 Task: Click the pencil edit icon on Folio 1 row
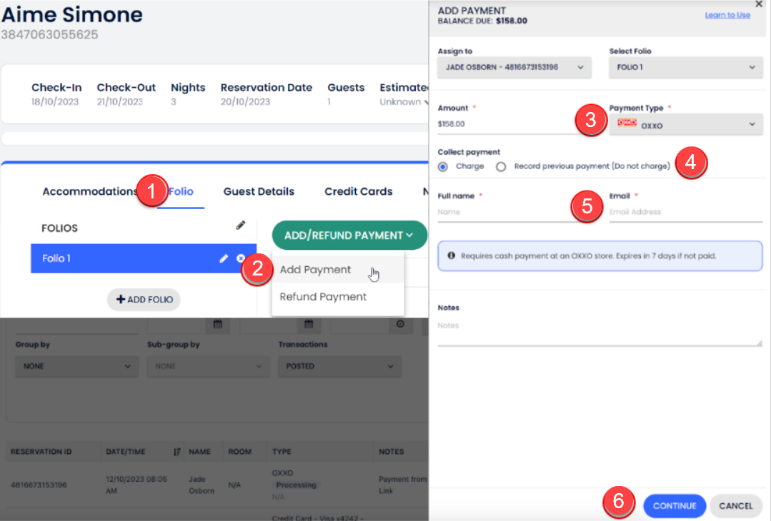224,258
